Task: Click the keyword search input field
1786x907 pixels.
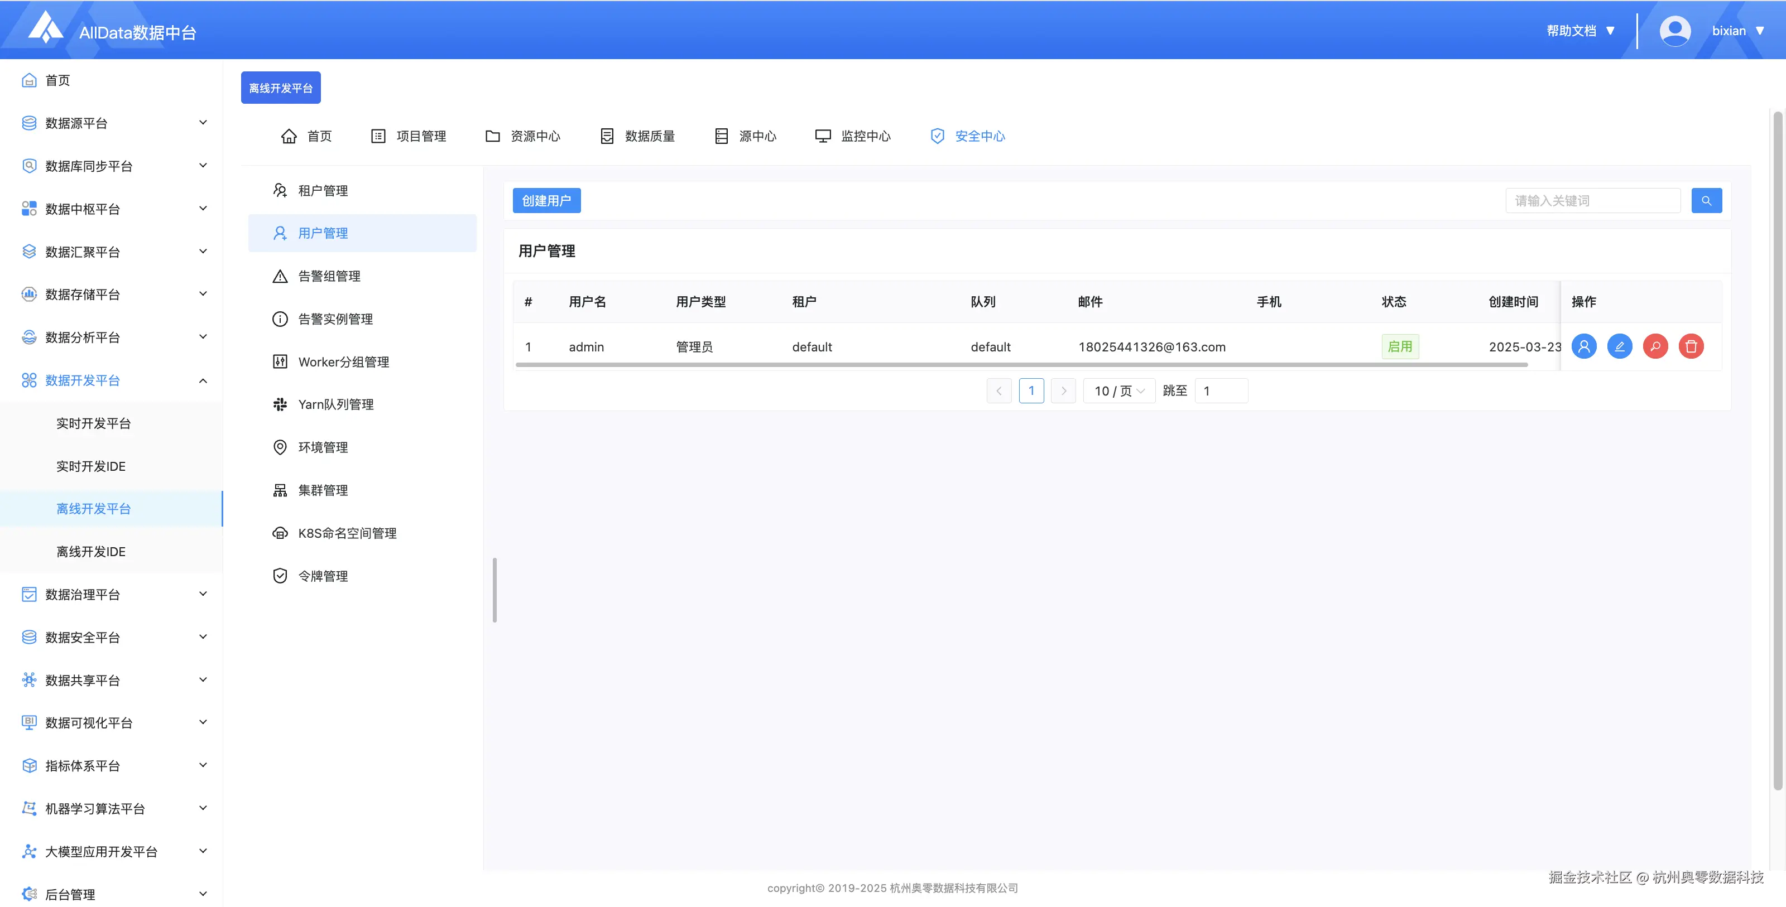Action: 1592,201
